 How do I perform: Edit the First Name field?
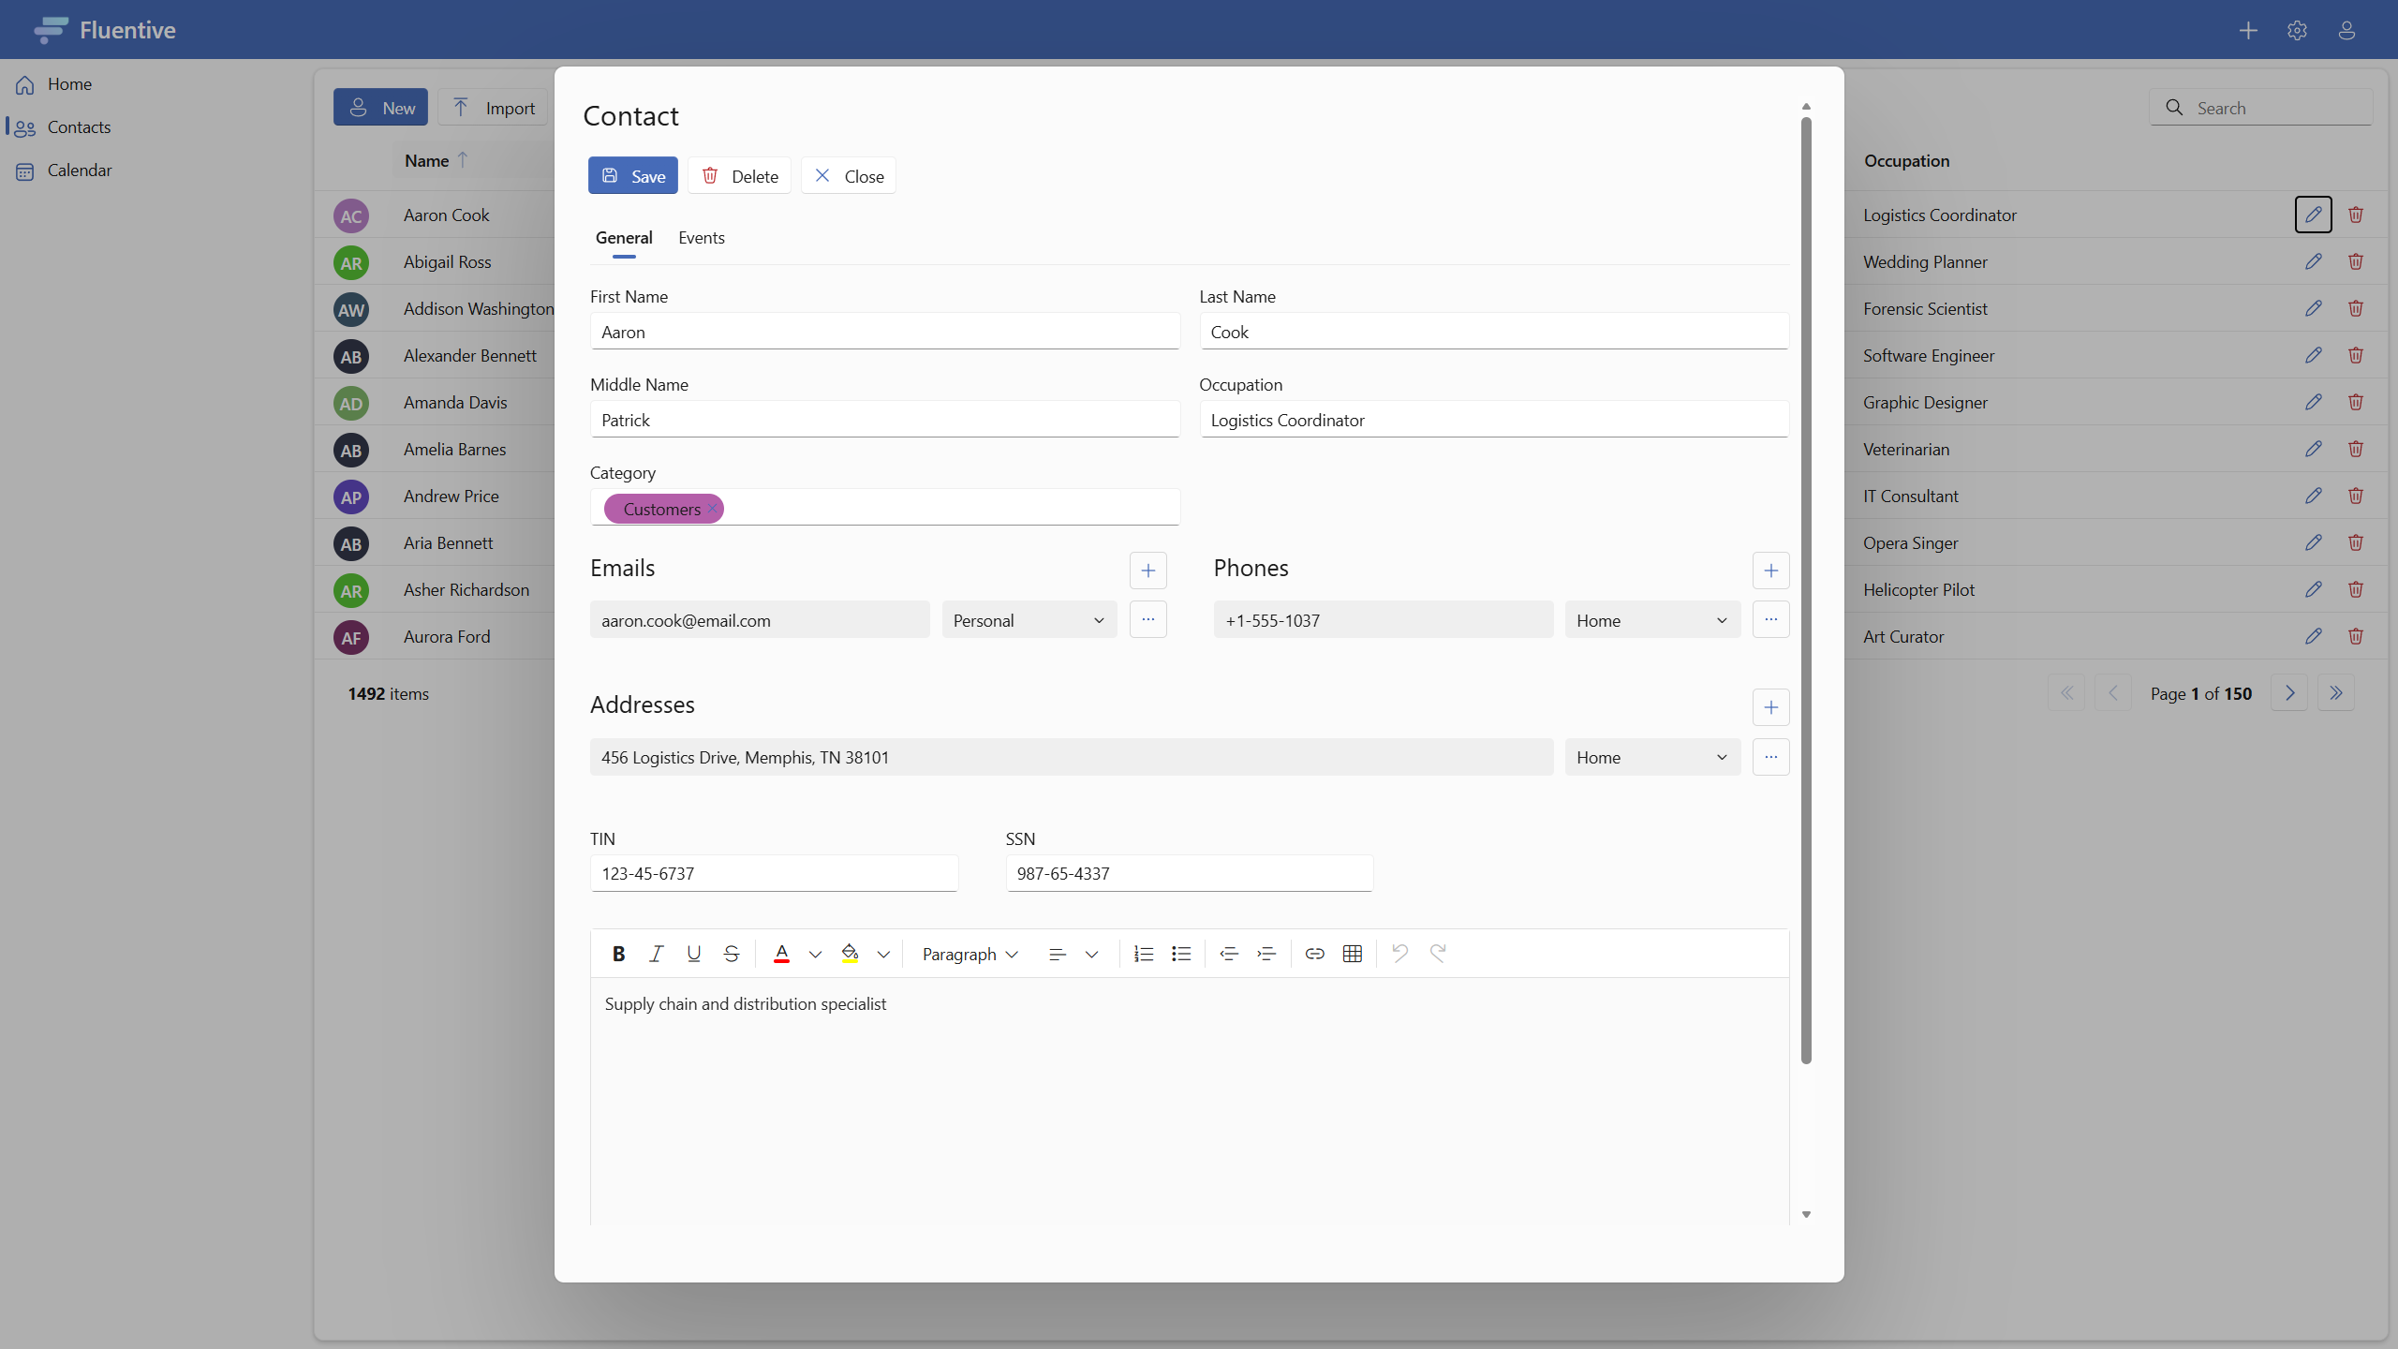click(x=885, y=332)
